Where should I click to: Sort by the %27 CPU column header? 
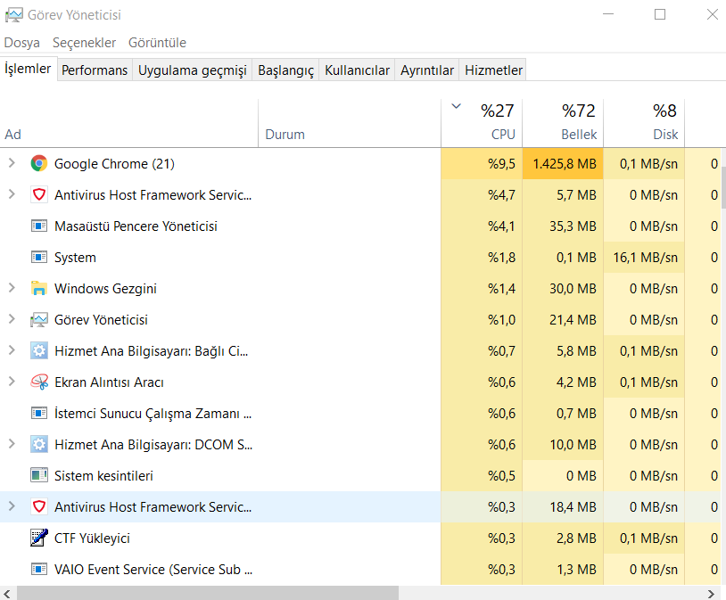tap(482, 123)
